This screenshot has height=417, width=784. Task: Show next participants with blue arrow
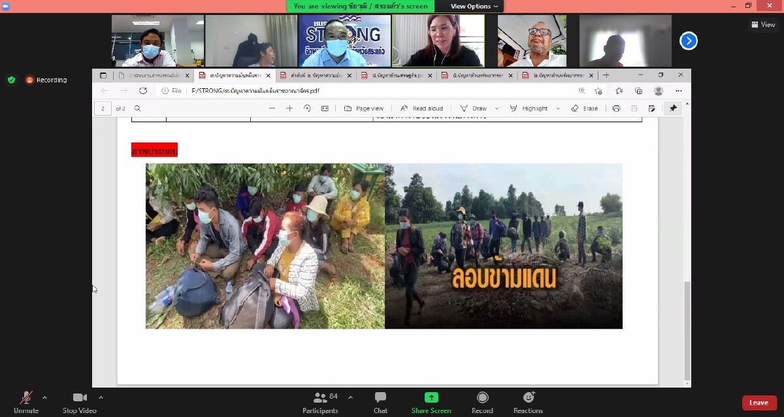click(688, 41)
